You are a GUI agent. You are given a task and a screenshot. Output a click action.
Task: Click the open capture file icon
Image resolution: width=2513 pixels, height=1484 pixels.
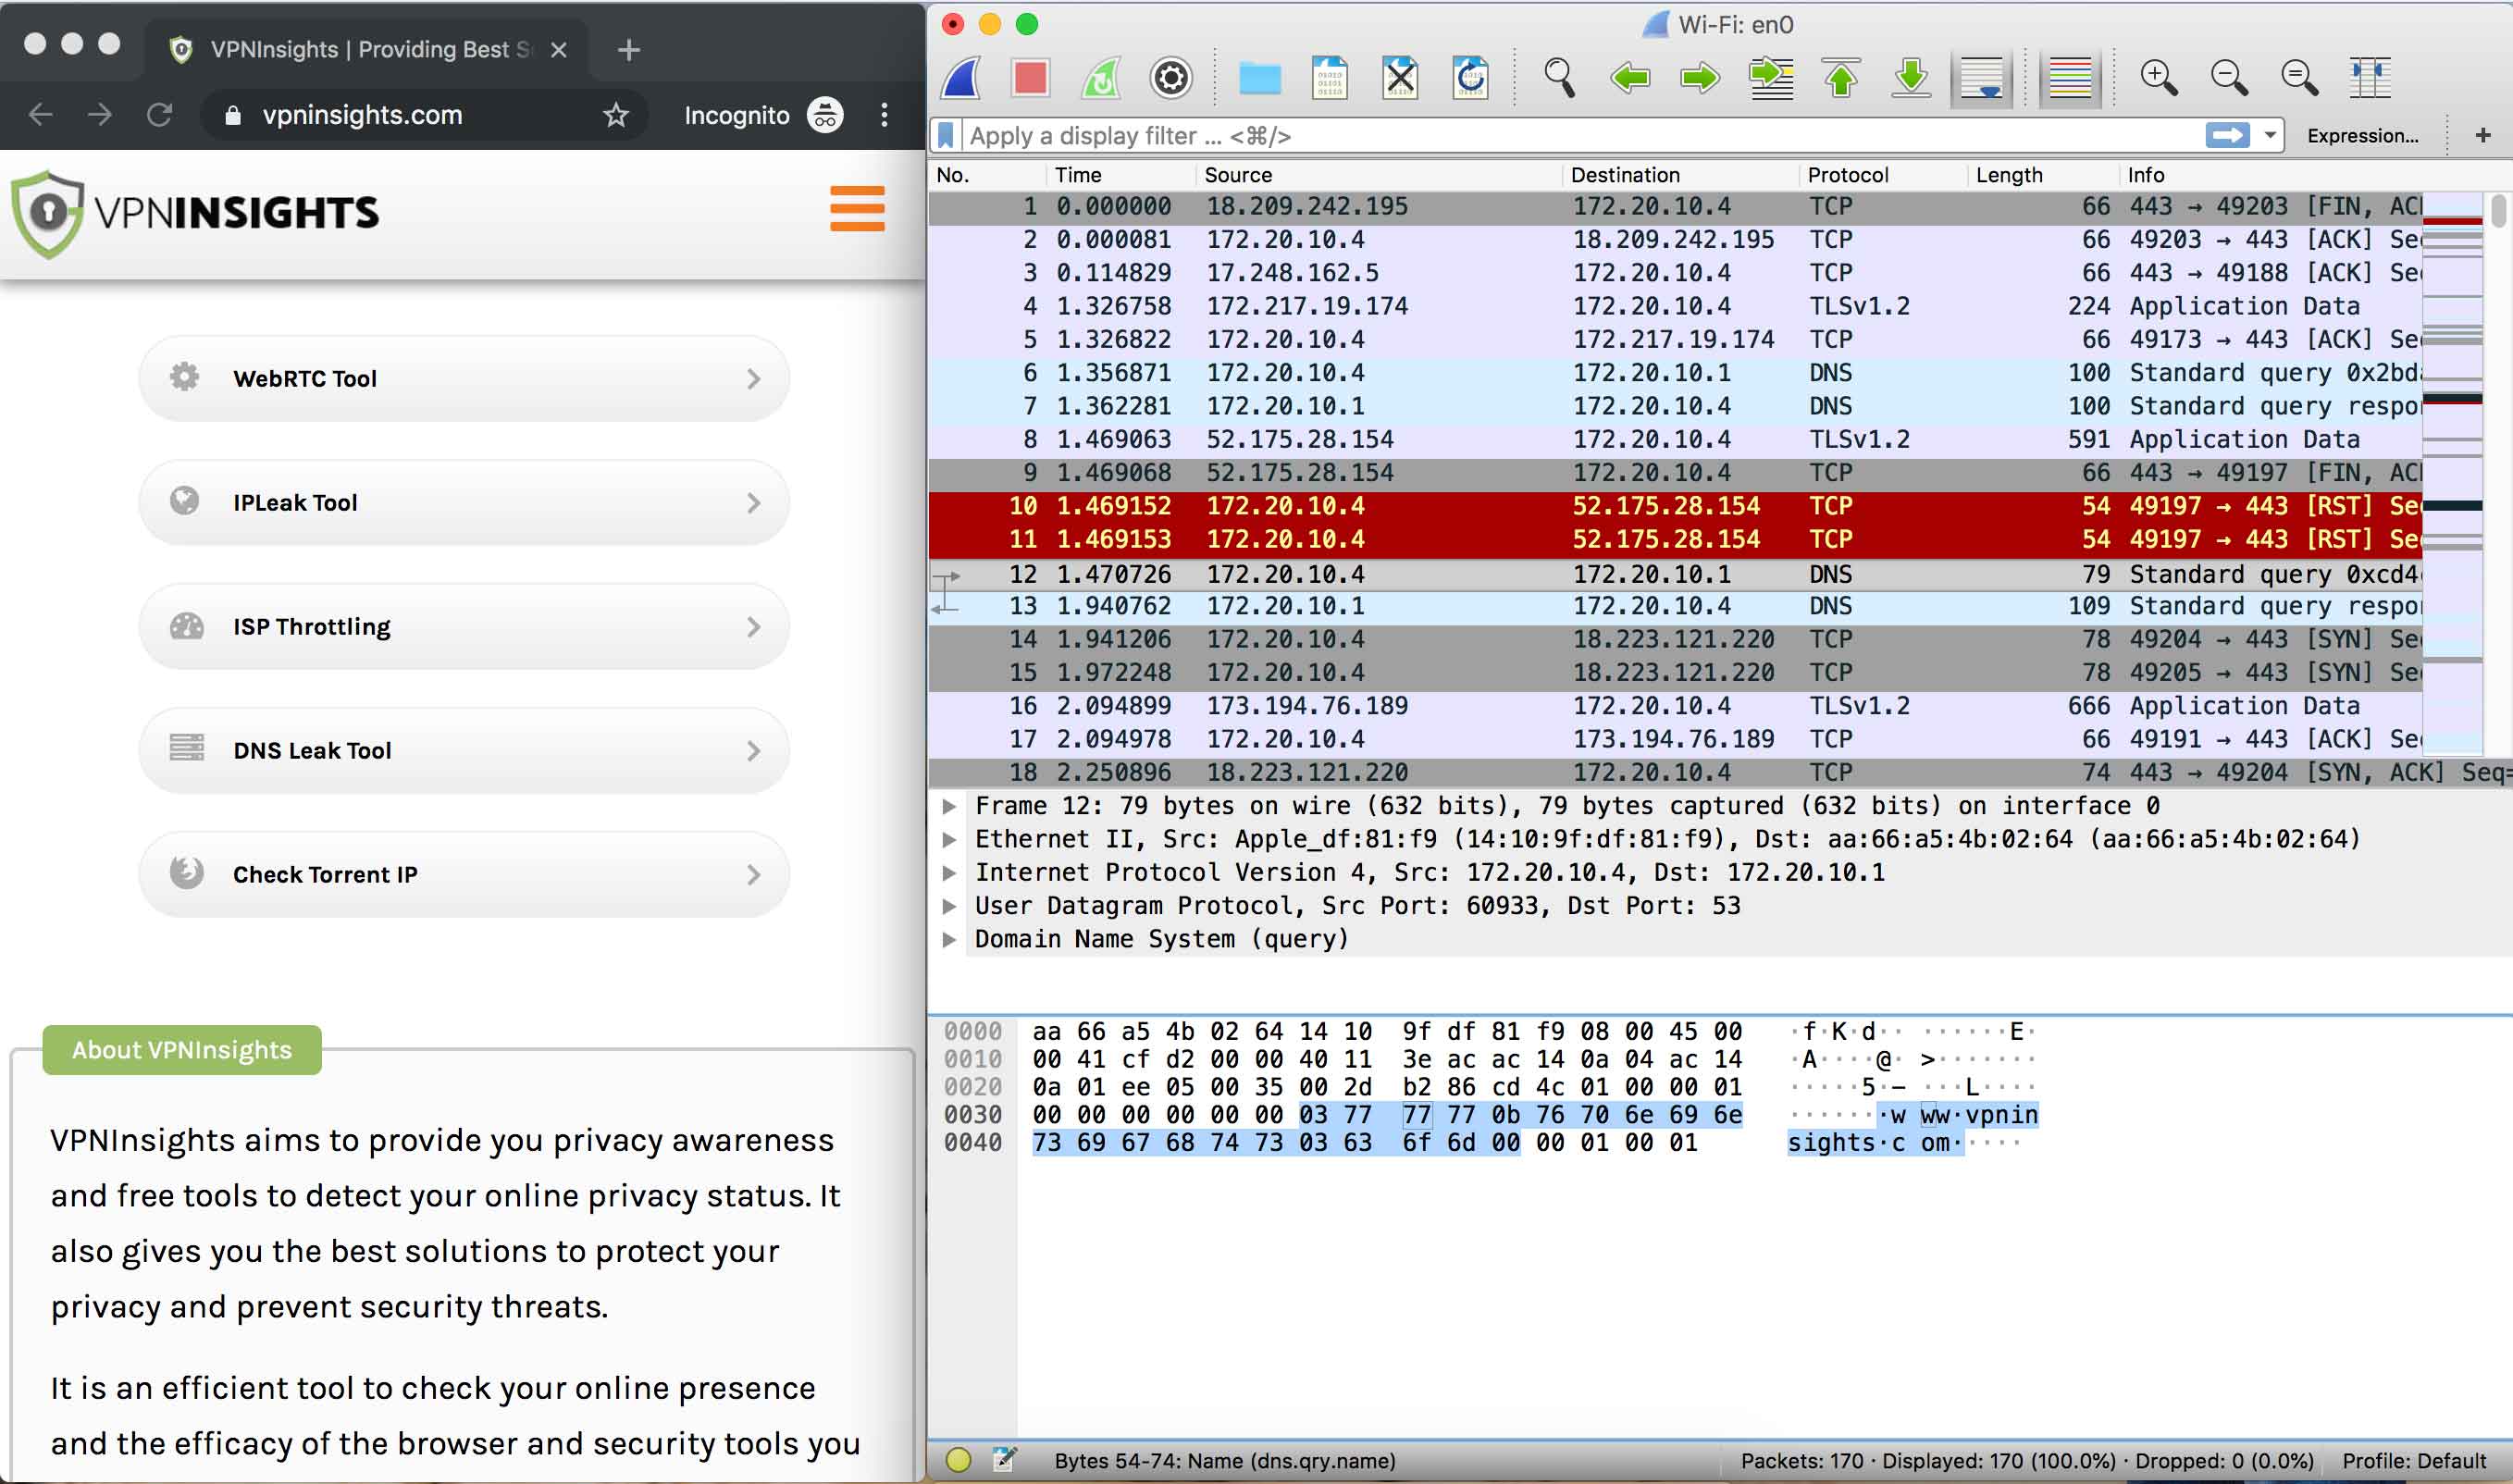click(x=1259, y=78)
